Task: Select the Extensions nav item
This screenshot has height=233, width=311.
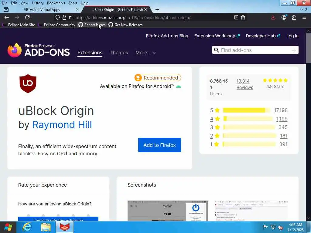Action: pos(90,52)
